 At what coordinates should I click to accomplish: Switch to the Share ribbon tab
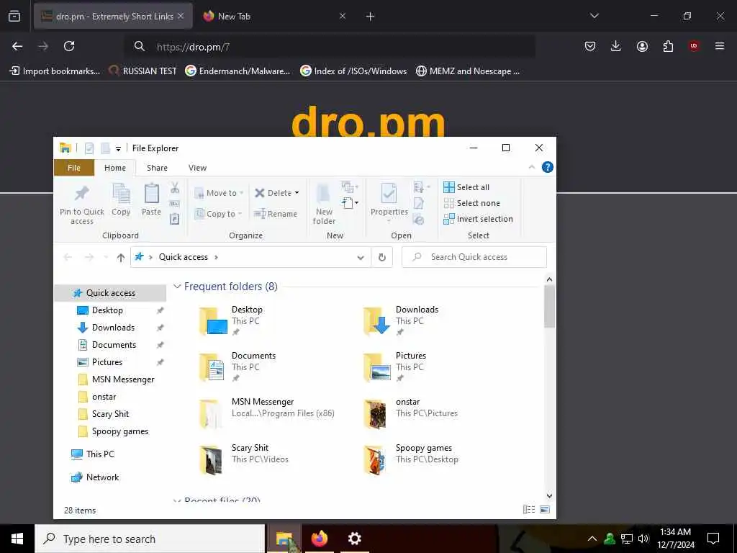[x=157, y=168]
